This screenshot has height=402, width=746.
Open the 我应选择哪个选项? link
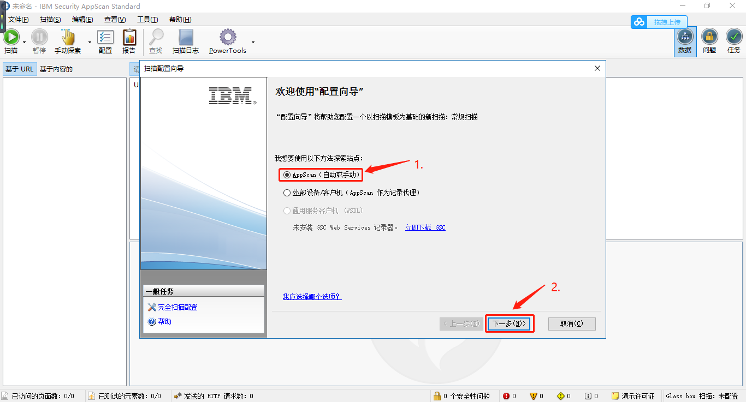click(x=312, y=297)
